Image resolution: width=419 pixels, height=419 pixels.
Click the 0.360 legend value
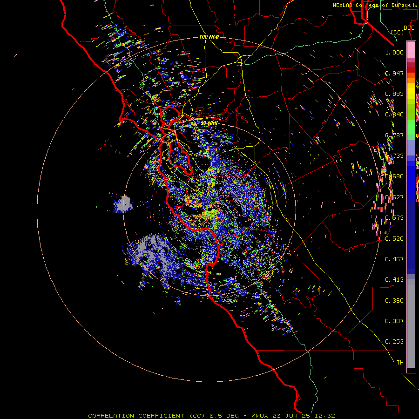(x=394, y=301)
